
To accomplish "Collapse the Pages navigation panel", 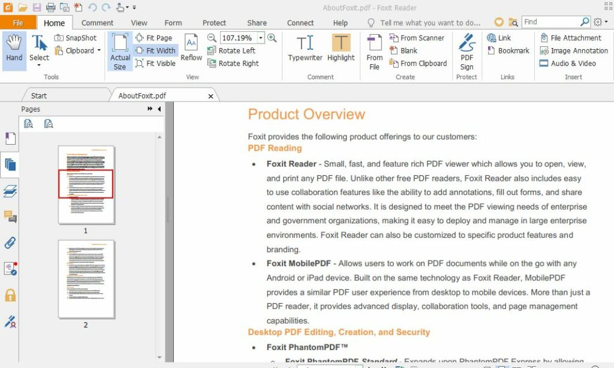I will (x=159, y=109).
